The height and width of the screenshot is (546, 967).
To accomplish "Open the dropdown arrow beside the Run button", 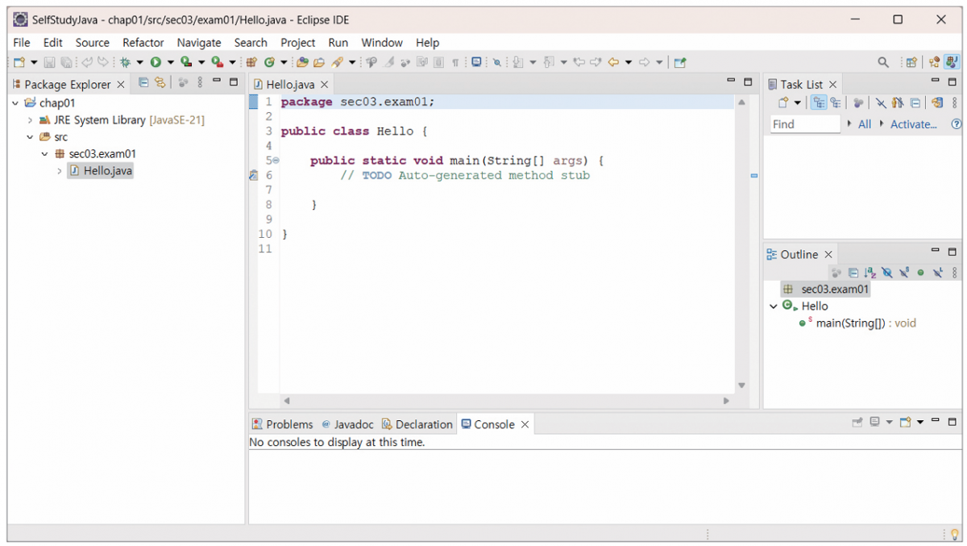I will (x=170, y=62).
